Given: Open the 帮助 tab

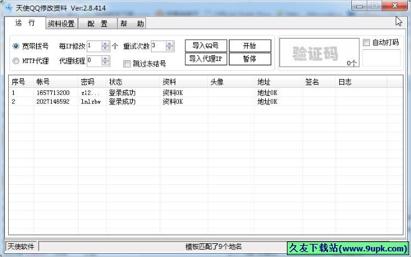Looking at the screenshot, I should pyautogui.click(x=132, y=24).
